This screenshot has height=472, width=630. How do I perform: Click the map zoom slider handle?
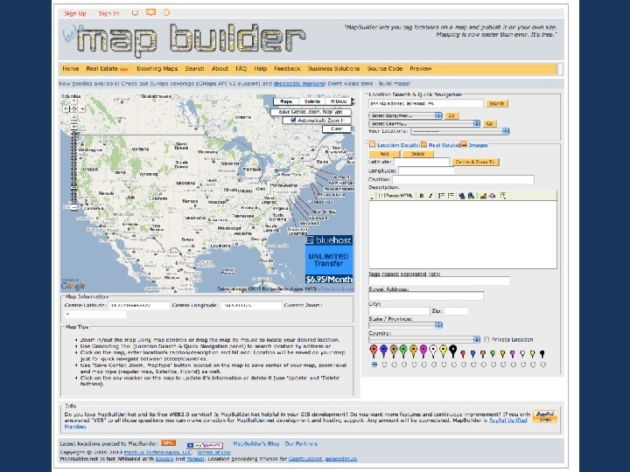click(73, 187)
